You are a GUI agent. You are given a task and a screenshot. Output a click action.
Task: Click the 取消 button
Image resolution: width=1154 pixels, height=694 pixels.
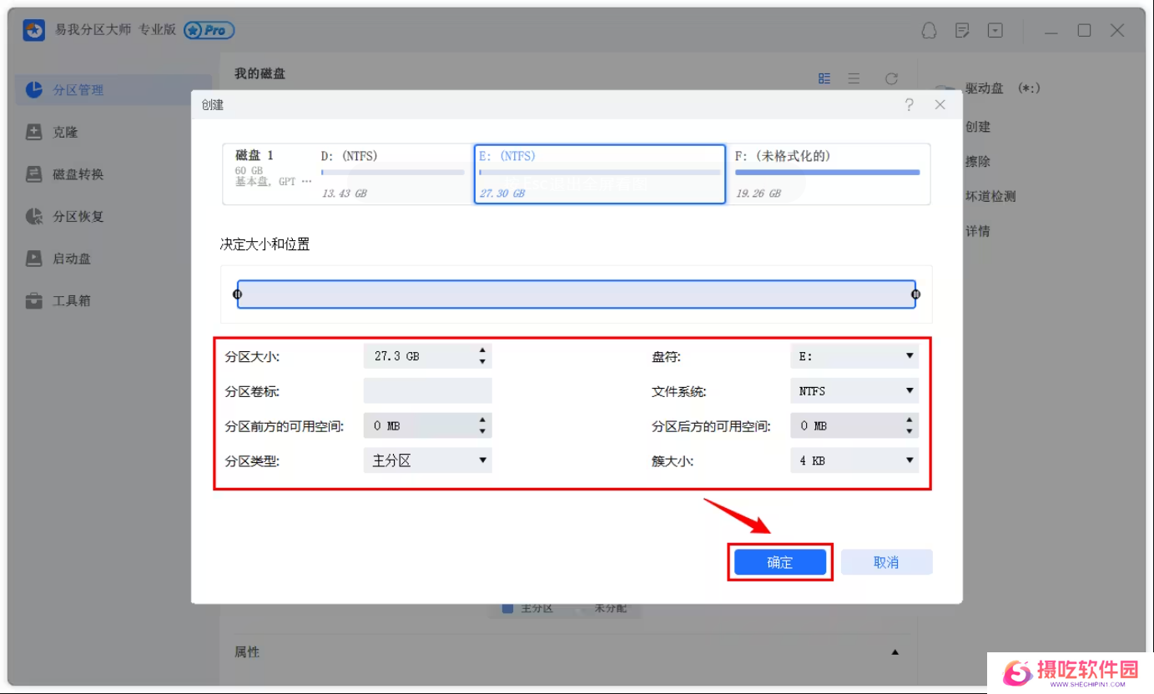(x=885, y=562)
